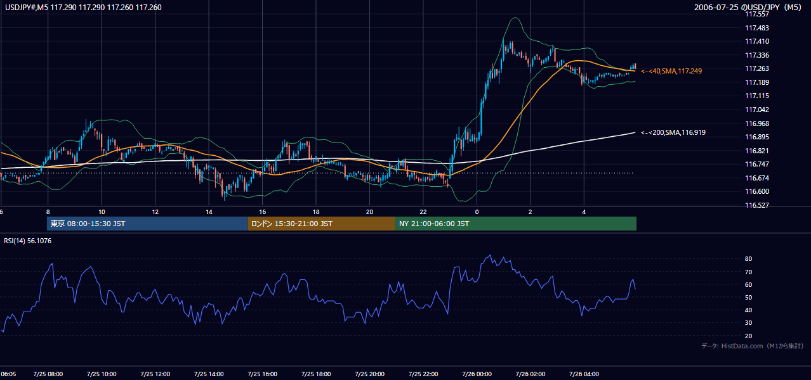Click the 06:05 time label

[x=8, y=374]
